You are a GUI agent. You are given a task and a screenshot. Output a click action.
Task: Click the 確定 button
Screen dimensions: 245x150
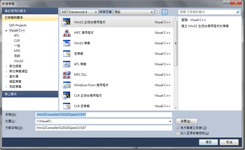(208, 142)
